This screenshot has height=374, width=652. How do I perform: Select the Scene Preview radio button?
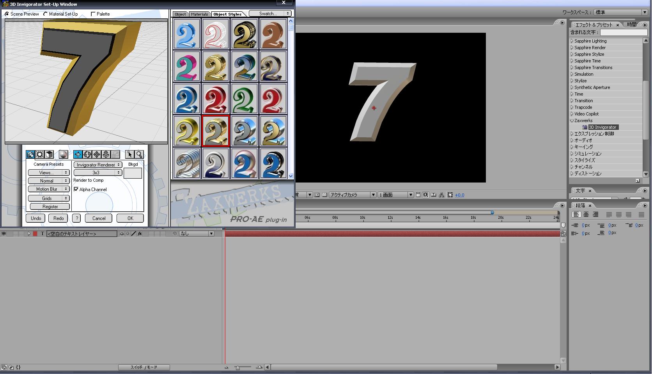7,14
